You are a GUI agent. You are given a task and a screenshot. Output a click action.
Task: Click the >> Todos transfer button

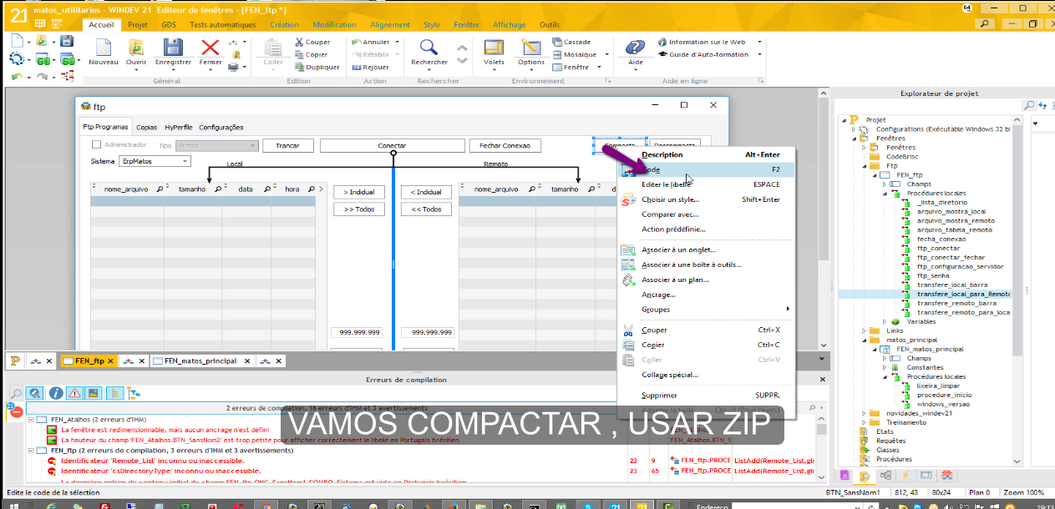click(359, 209)
